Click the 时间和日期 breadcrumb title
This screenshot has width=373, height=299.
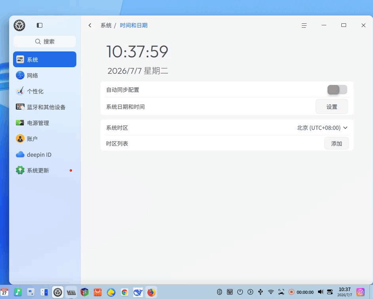[133, 25]
